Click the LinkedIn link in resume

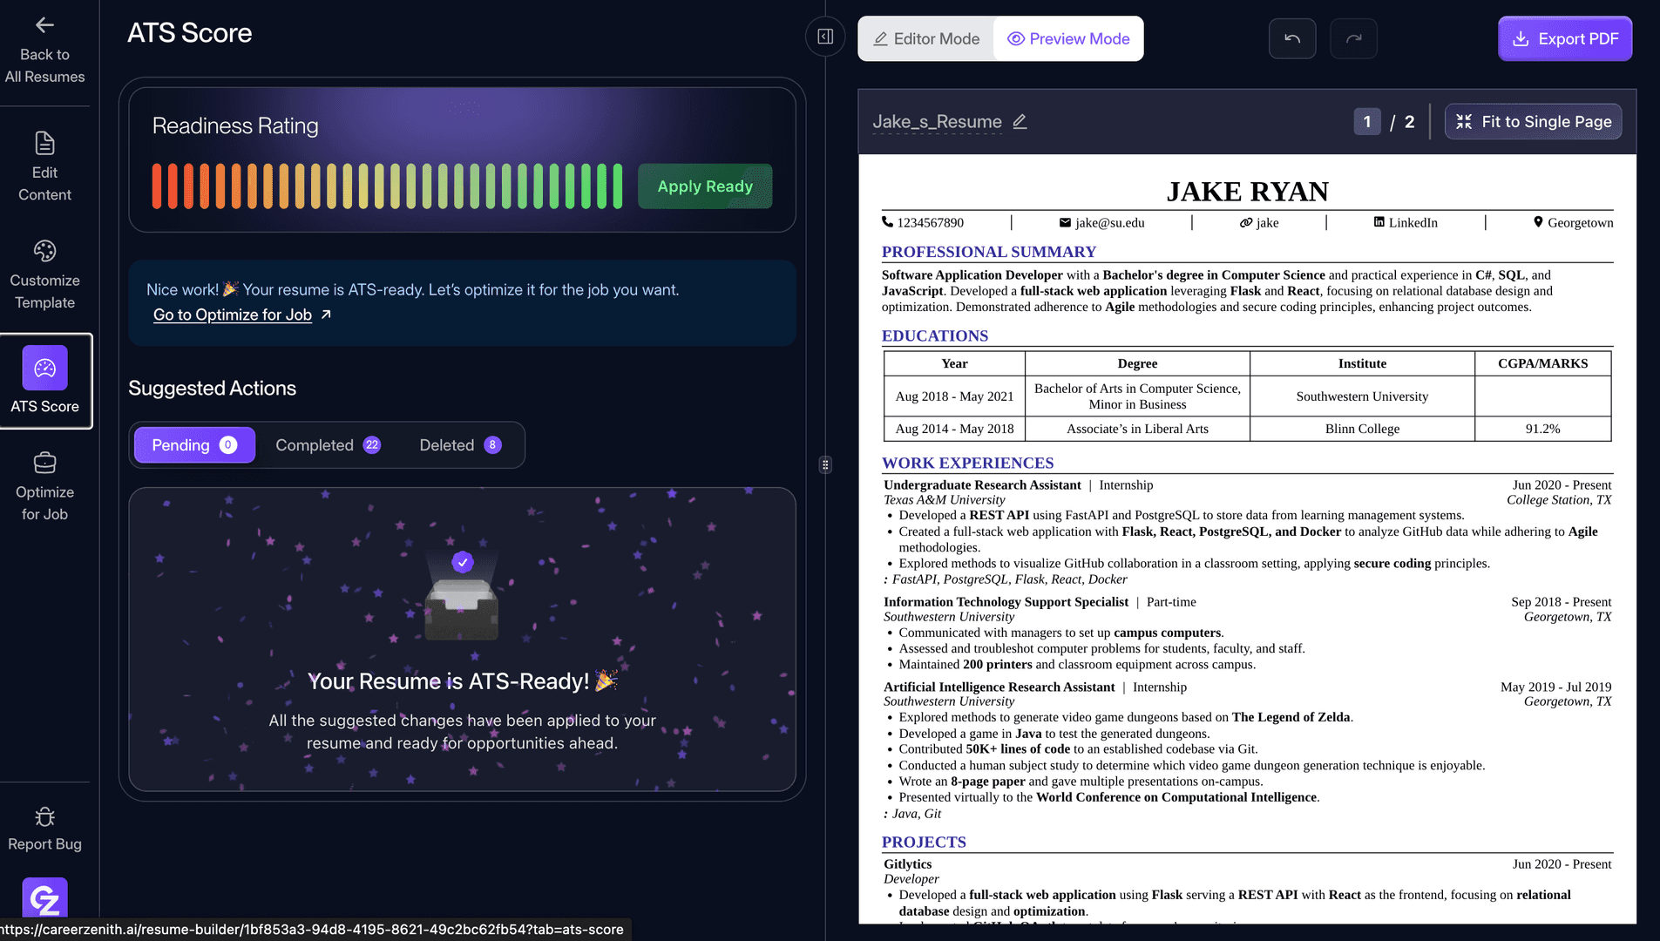(1406, 222)
